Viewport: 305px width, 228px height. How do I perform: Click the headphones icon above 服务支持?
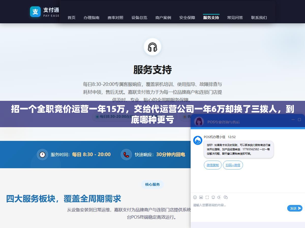[152, 47]
